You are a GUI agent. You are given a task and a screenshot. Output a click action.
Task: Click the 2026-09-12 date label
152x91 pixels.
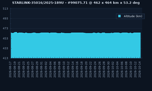(x=68, y=70)
